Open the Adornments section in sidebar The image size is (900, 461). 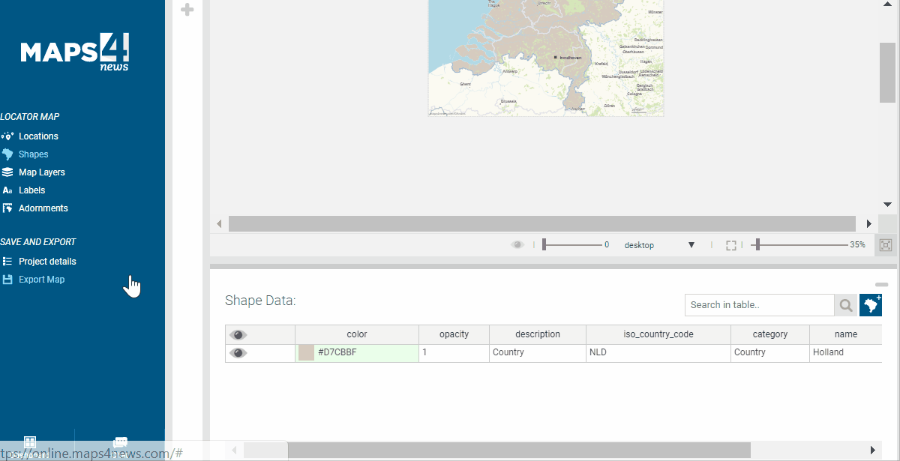click(43, 208)
